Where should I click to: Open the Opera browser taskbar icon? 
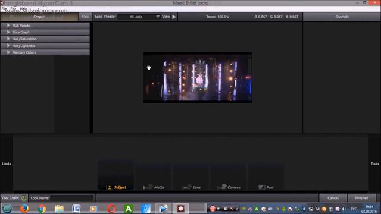(111, 209)
